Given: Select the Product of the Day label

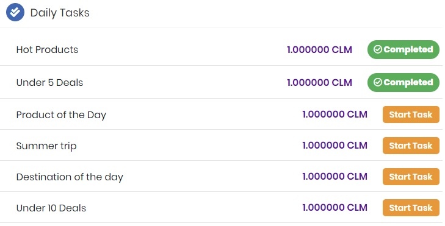Looking at the screenshot, I should click(x=61, y=115).
